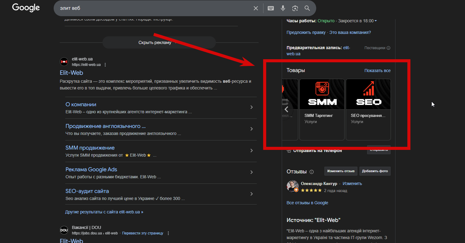Image resolution: width=465 pixels, height=243 pixels.
Task: Open three-dot menu next to https://elit-web.ua
Action: tap(105, 65)
